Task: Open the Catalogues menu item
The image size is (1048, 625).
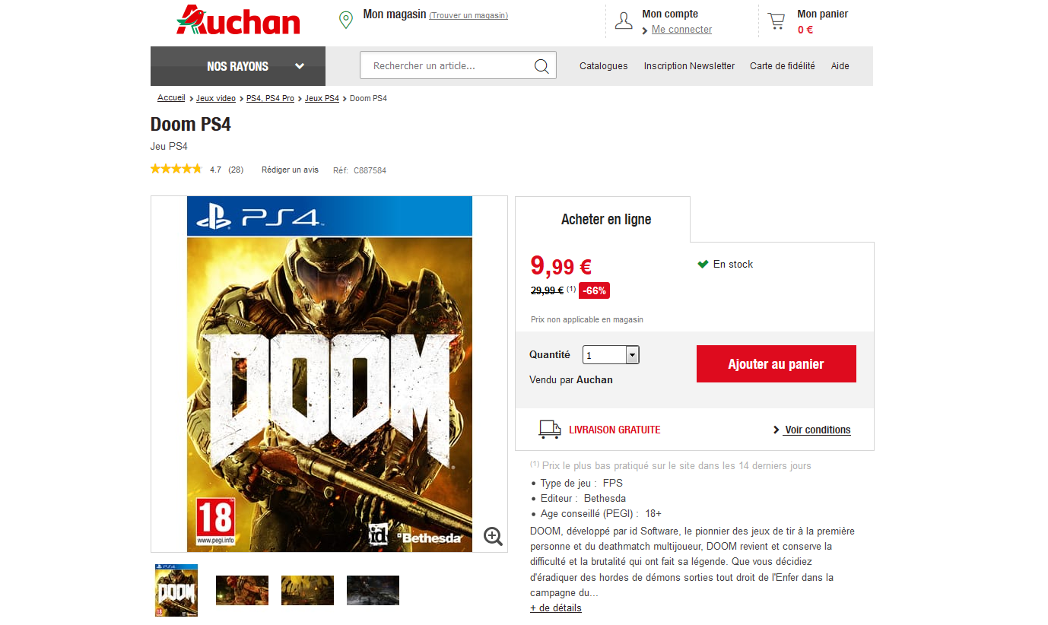Action: (604, 66)
